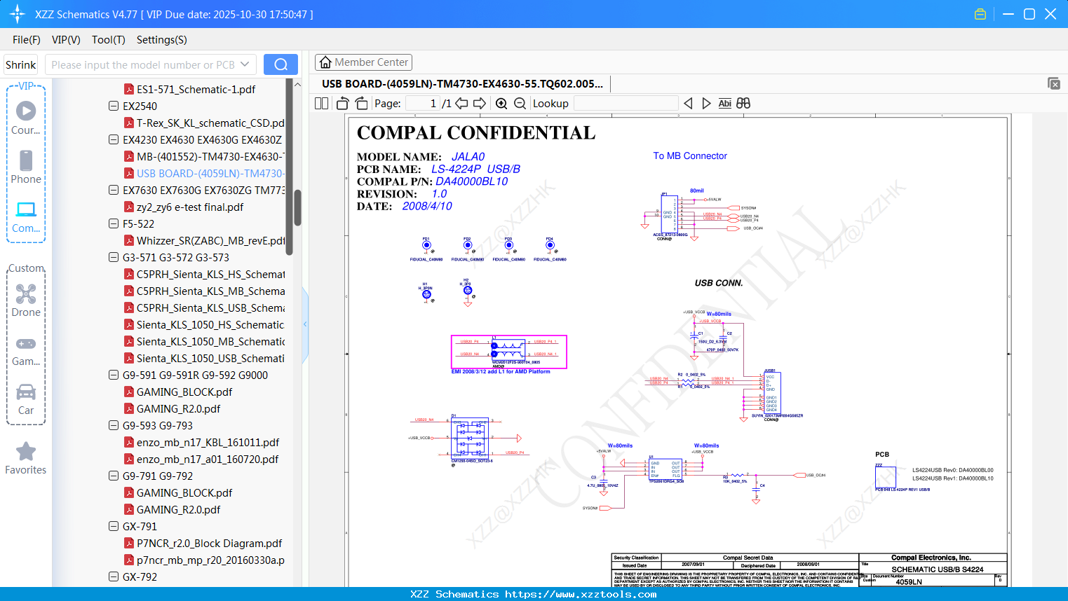Click the binoculars search icon
This screenshot has height=601, width=1068.
click(743, 104)
